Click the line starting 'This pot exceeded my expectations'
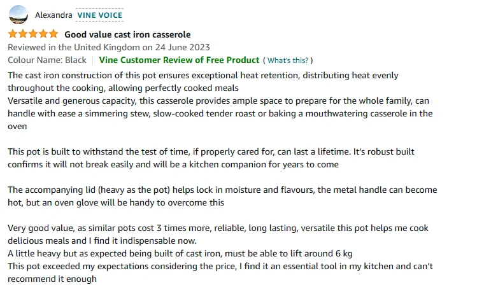 point(217,266)
